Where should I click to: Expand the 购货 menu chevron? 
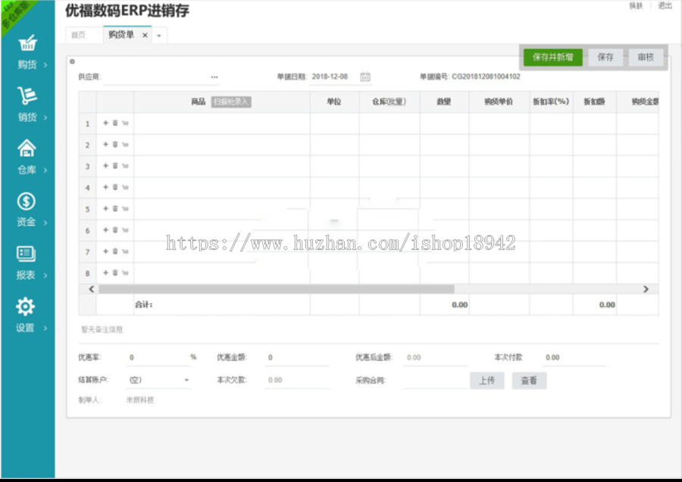[45, 65]
